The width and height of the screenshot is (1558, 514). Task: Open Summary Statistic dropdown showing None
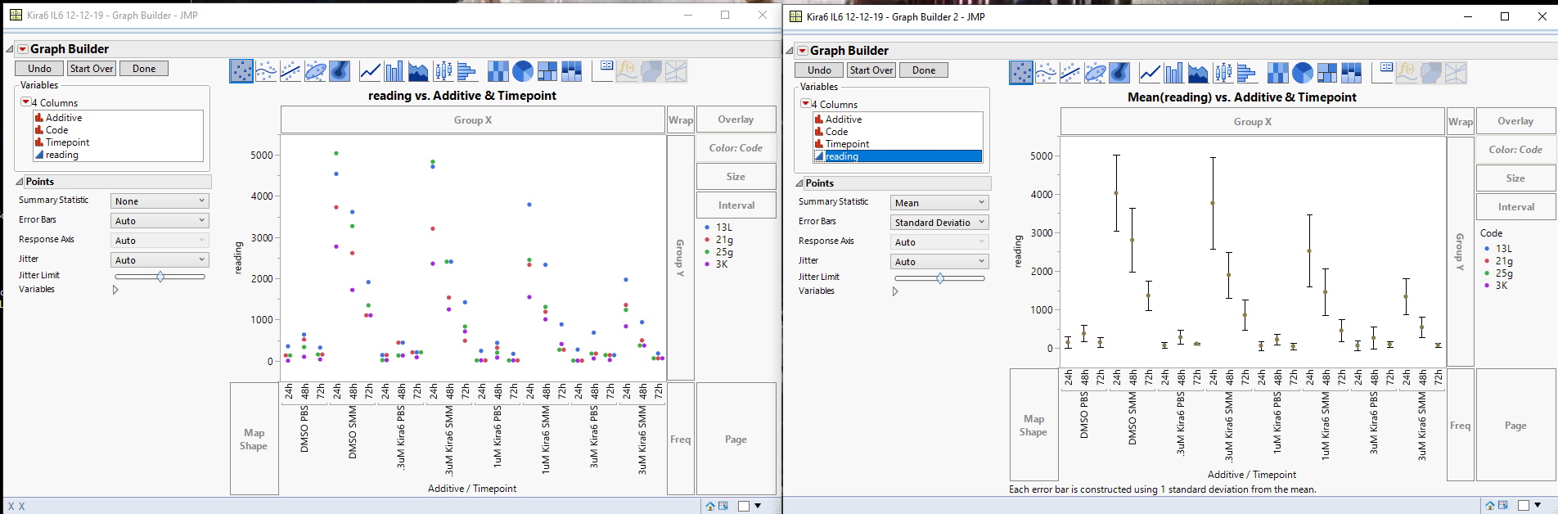(160, 201)
